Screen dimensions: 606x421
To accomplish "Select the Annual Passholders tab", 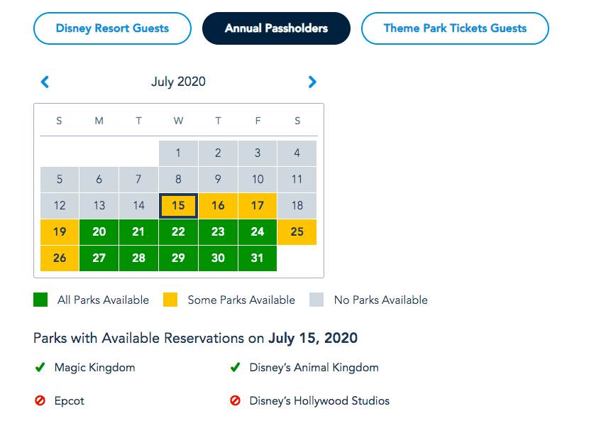I will pos(276,28).
